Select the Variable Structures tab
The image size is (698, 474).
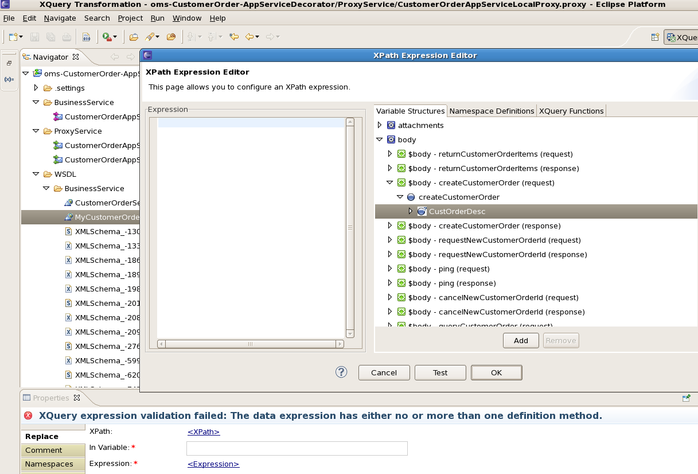click(411, 111)
